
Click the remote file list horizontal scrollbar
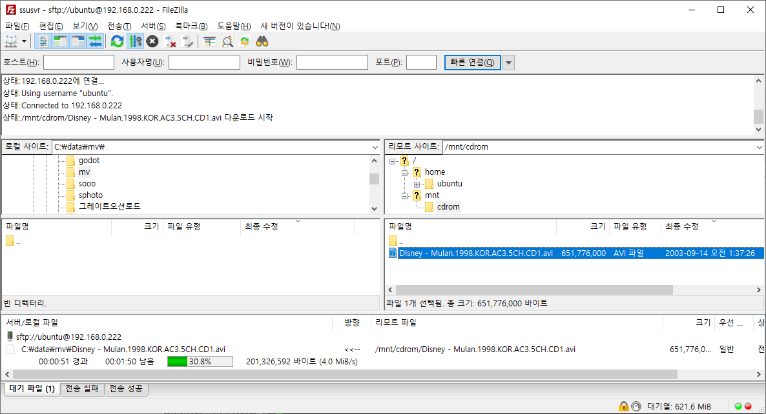pyautogui.click(x=534, y=290)
